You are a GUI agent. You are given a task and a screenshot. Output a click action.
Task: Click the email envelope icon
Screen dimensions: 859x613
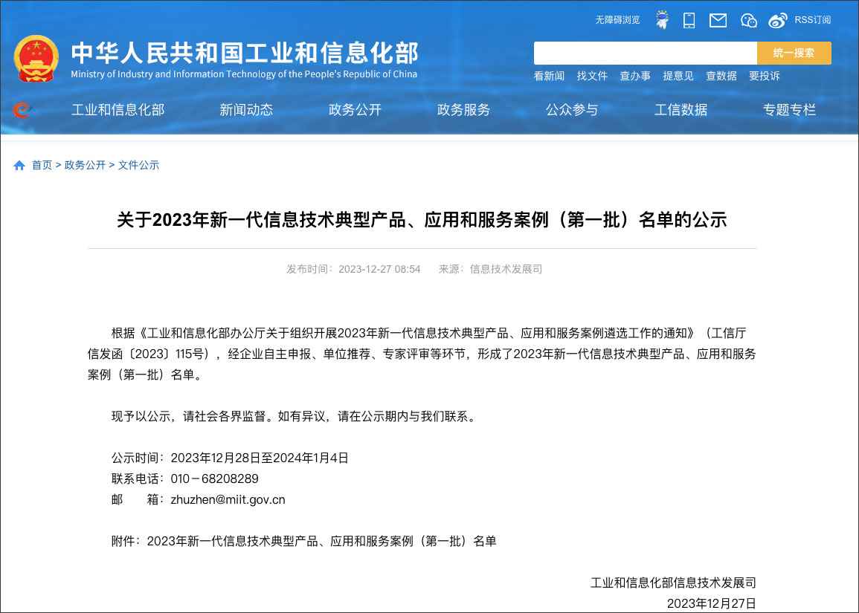click(717, 20)
